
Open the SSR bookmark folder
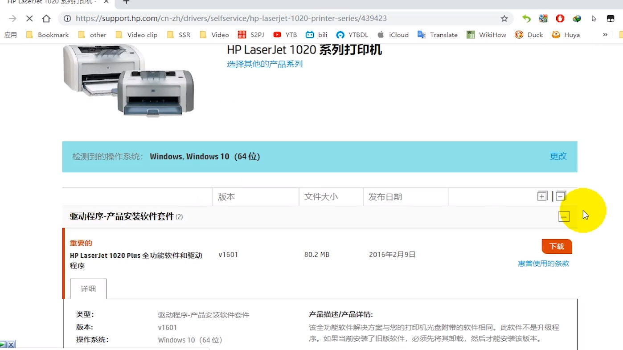pos(179,35)
